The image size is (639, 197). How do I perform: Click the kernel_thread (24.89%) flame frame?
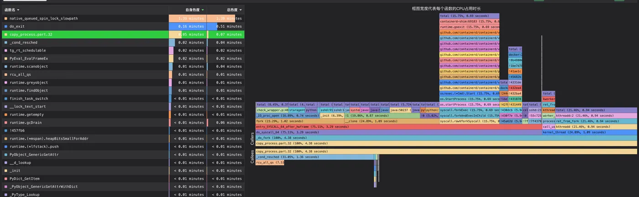[x=589, y=132]
